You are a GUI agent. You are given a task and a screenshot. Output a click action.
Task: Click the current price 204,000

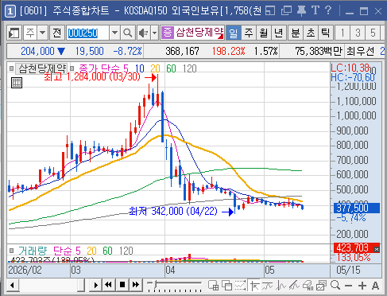coord(37,51)
